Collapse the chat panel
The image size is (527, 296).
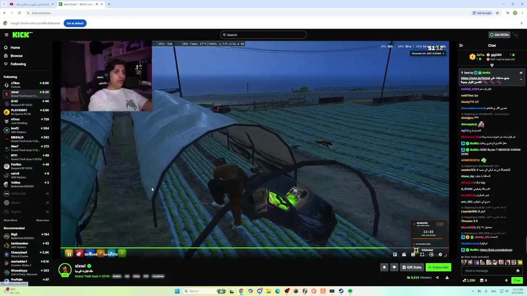[461, 46]
